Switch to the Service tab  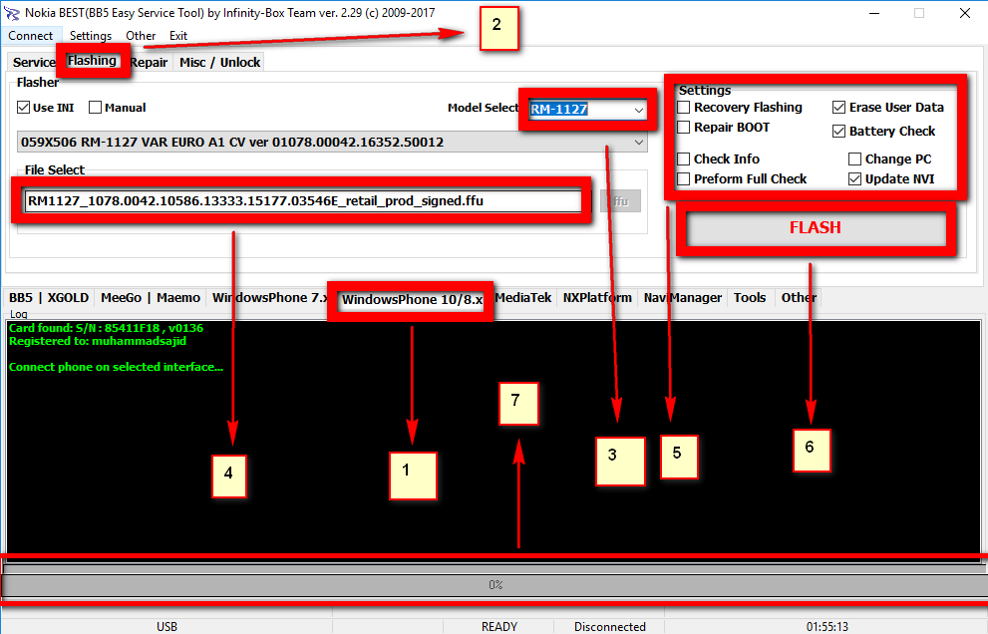(x=34, y=63)
